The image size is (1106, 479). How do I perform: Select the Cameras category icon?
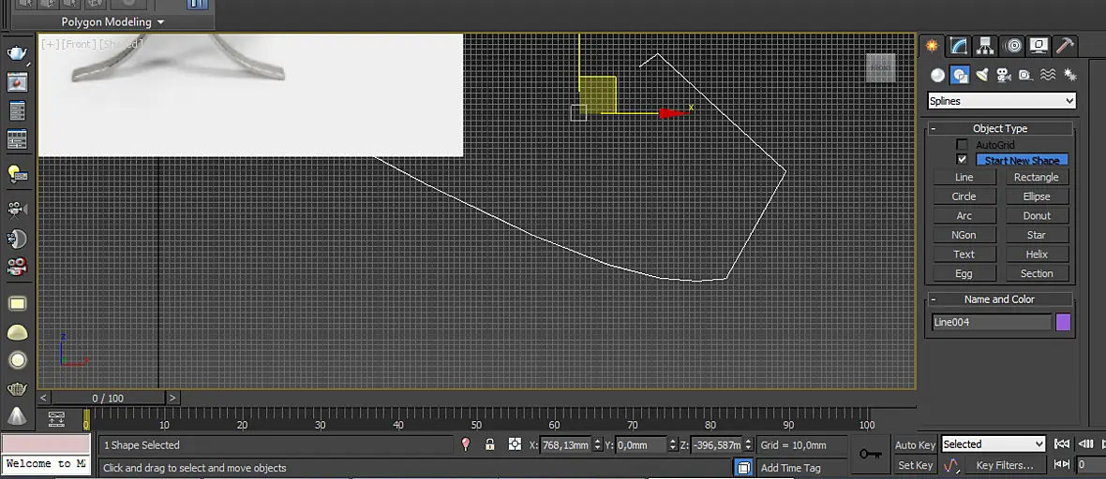click(x=1004, y=75)
